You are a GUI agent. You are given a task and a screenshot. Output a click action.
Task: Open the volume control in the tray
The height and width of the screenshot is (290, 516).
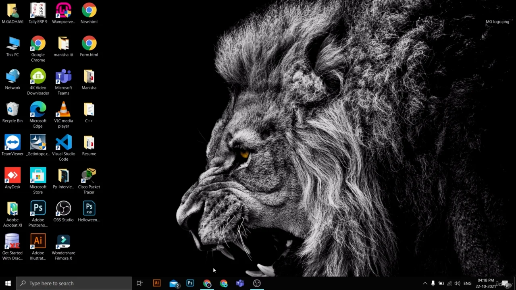(458, 283)
